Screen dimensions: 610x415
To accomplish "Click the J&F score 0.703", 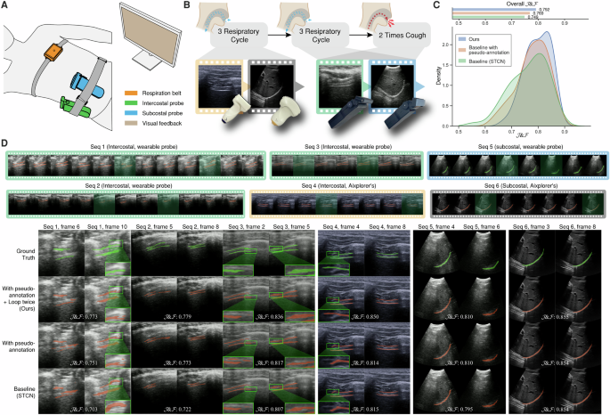I will 84,409.
